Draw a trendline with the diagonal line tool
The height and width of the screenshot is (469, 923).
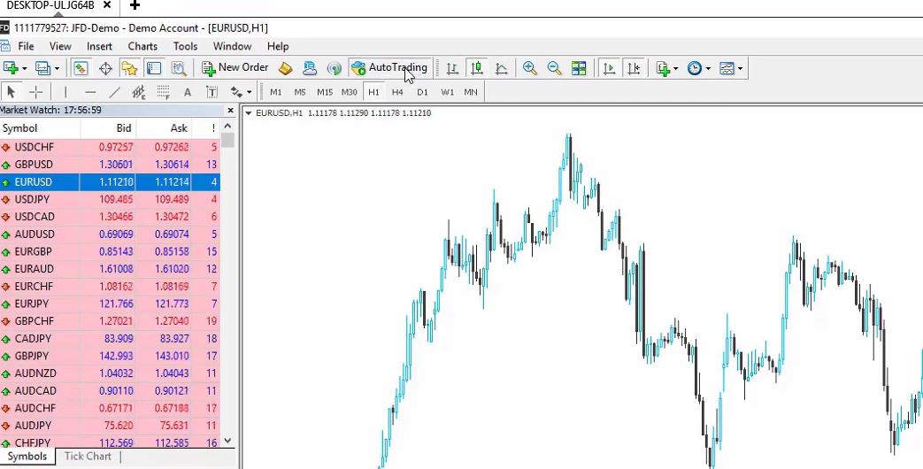click(x=114, y=92)
